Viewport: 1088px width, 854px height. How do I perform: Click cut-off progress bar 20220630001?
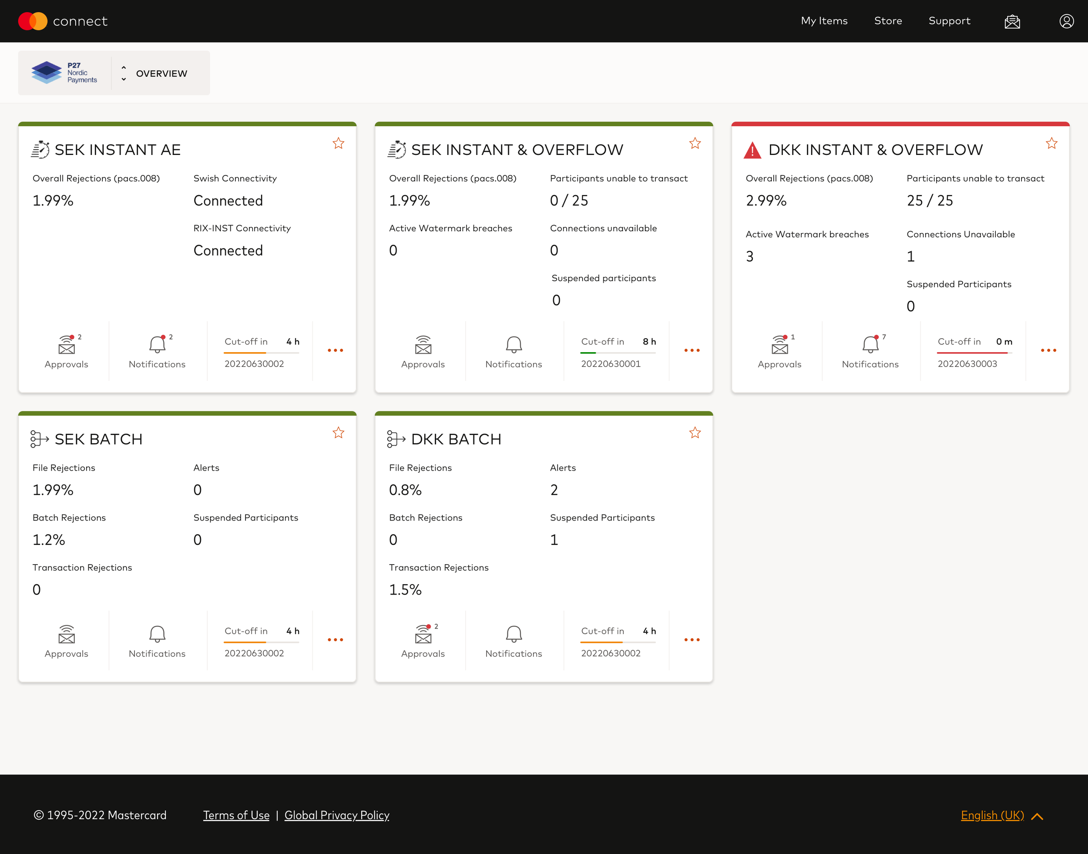pyautogui.click(x=618, y=353)
